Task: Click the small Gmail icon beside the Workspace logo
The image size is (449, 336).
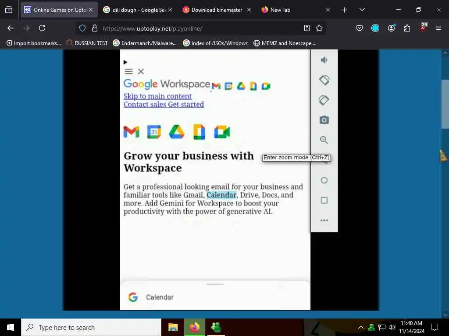Action: click(x=216, y=86)
